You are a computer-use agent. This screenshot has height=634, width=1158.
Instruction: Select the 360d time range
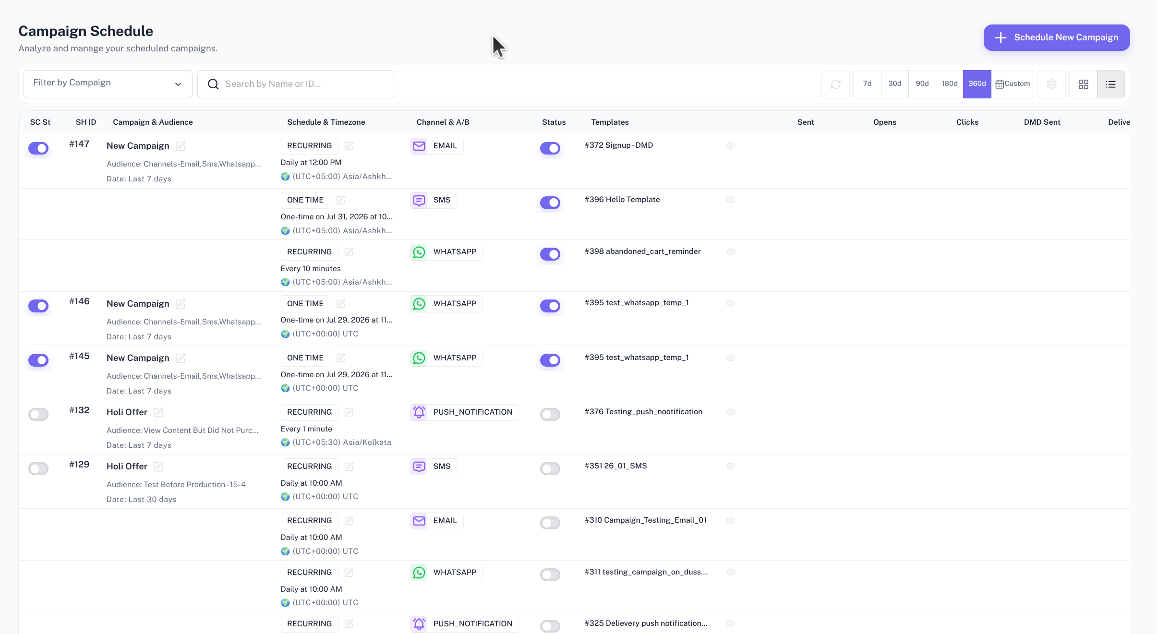coord(977,84)
